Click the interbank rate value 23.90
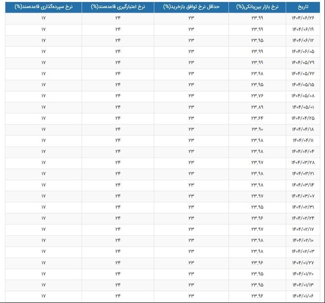 click(257, 129)
